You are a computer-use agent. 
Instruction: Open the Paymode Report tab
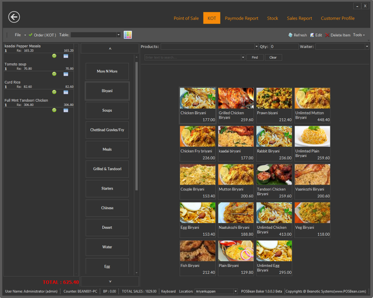(x=241, y=18)
